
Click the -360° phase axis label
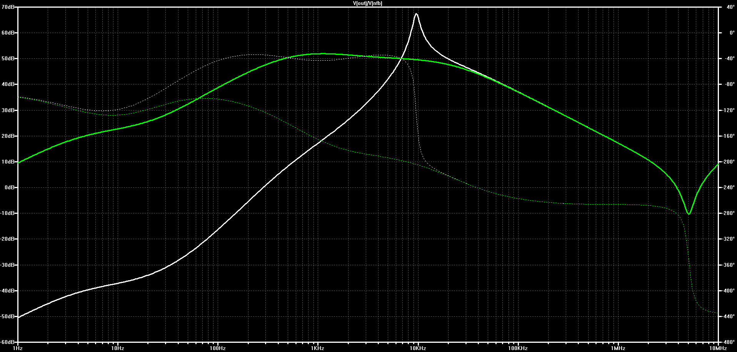coord(729,265)
